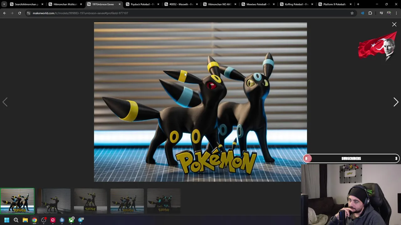Click the browser forward arrow

12,13
